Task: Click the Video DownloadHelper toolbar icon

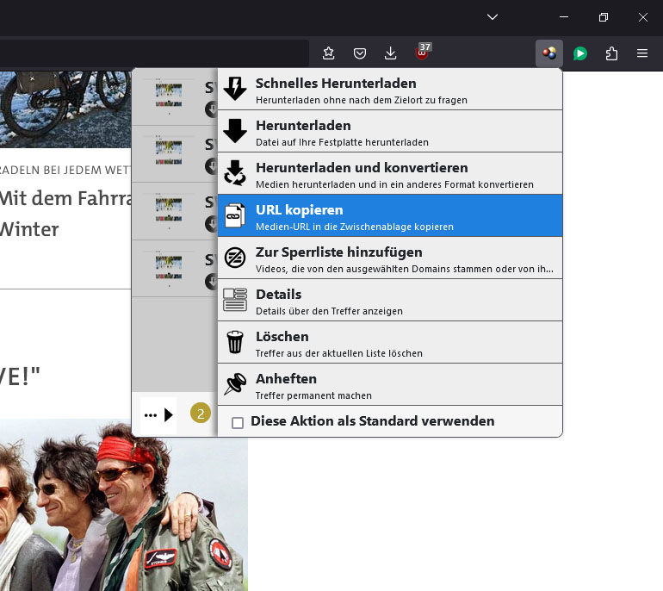Action: (548, 53)
